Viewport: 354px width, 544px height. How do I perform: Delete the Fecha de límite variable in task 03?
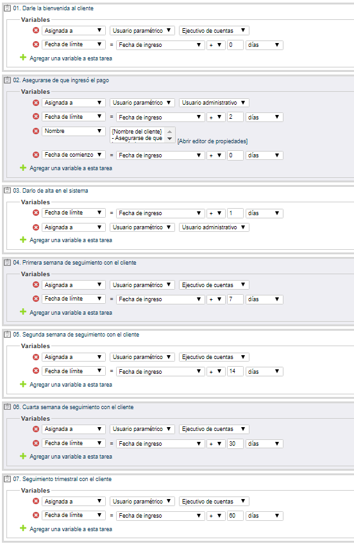click(x=36, y=213)
